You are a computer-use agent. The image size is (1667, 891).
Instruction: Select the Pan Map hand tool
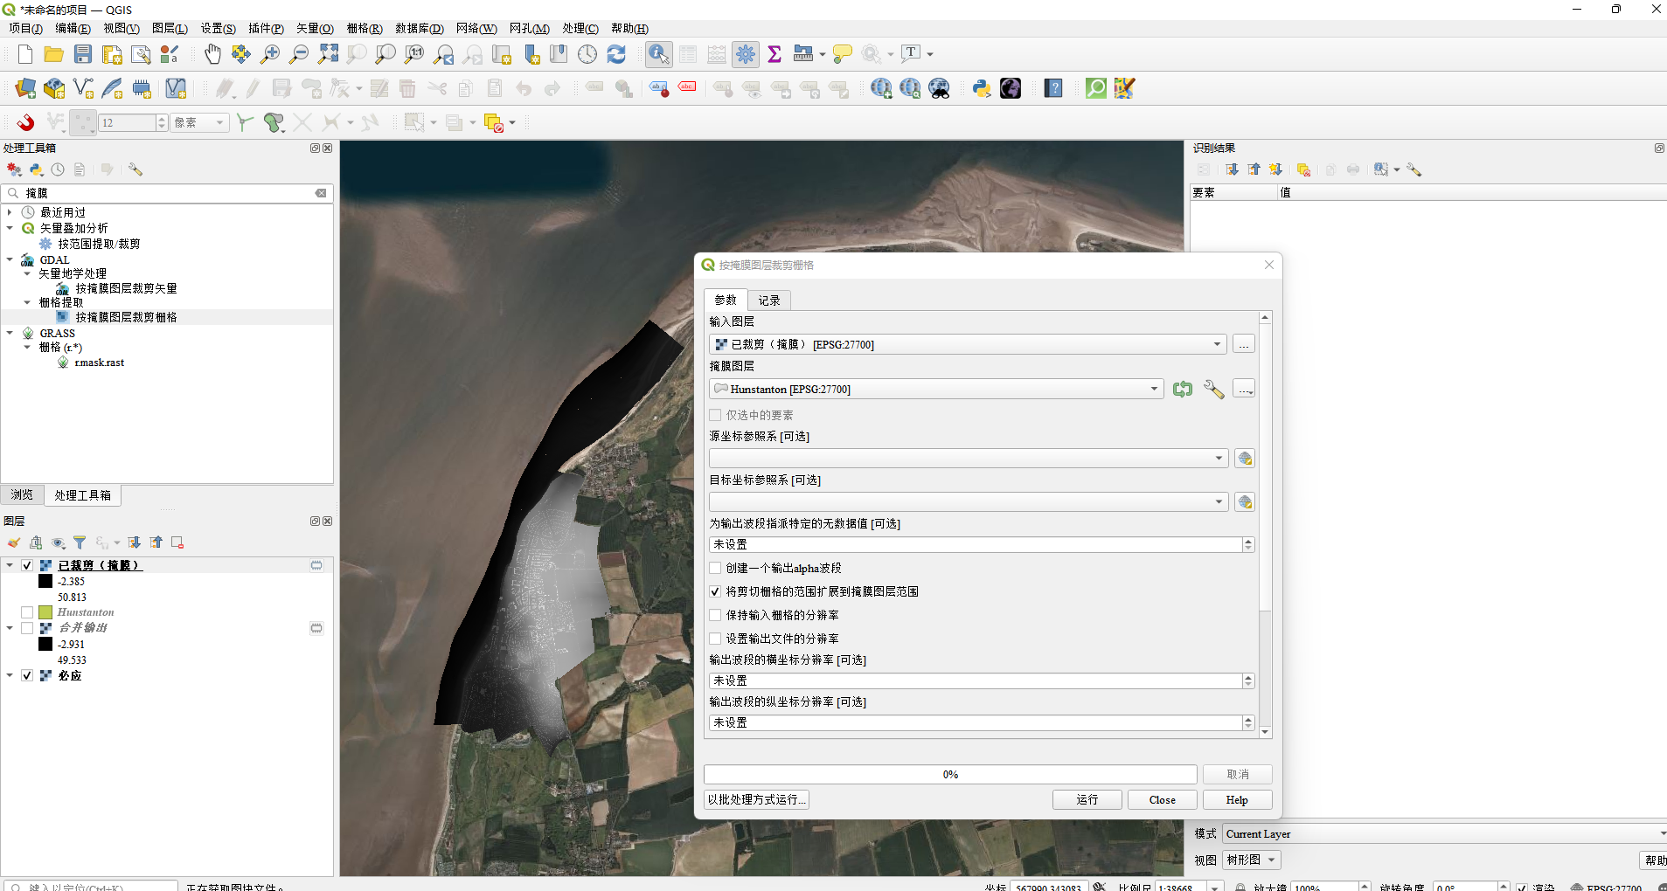[x=212, y=54]
